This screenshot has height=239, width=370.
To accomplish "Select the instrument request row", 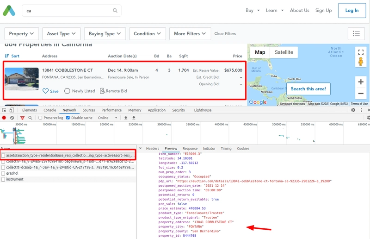I will pos(68,179).
